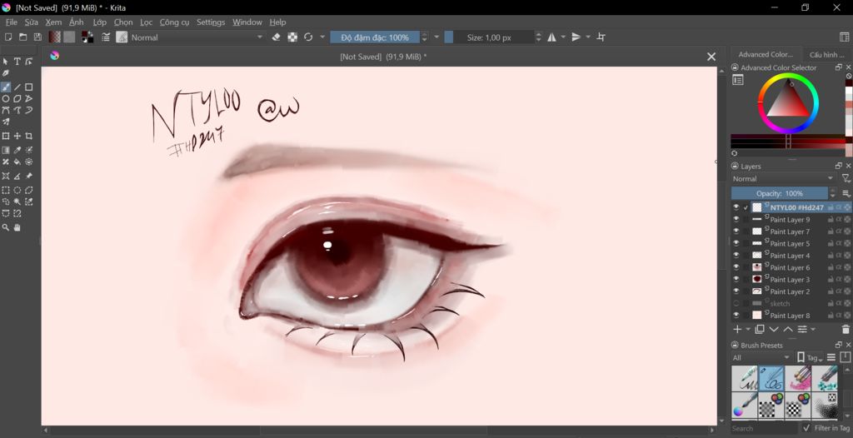Expand the add layer dropdown arrow
This screenshot has height=438, width=853.
pyautogui.click(x=748, y=329)
